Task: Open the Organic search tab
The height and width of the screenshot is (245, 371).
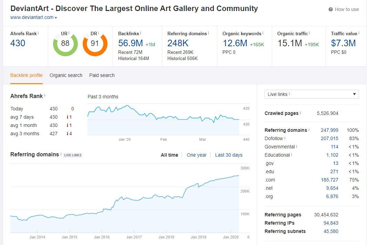Action: [x=66, y=75]
